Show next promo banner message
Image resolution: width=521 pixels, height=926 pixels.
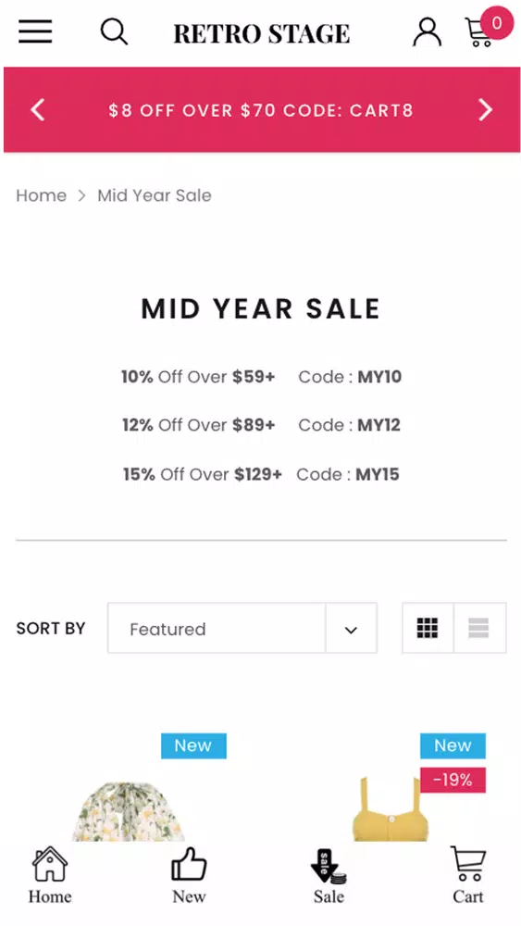click(485, 110)
